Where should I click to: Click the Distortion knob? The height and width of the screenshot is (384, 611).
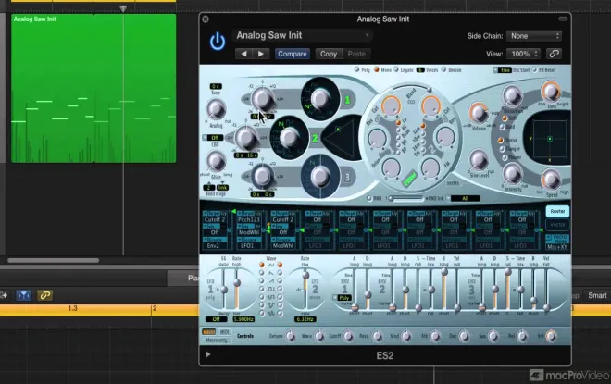tap(512, 95)
